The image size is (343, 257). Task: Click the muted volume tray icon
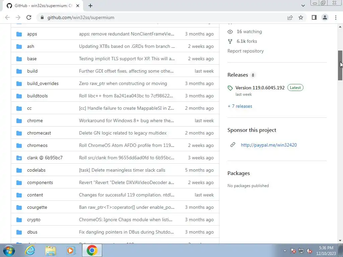[x=309, y=251]
